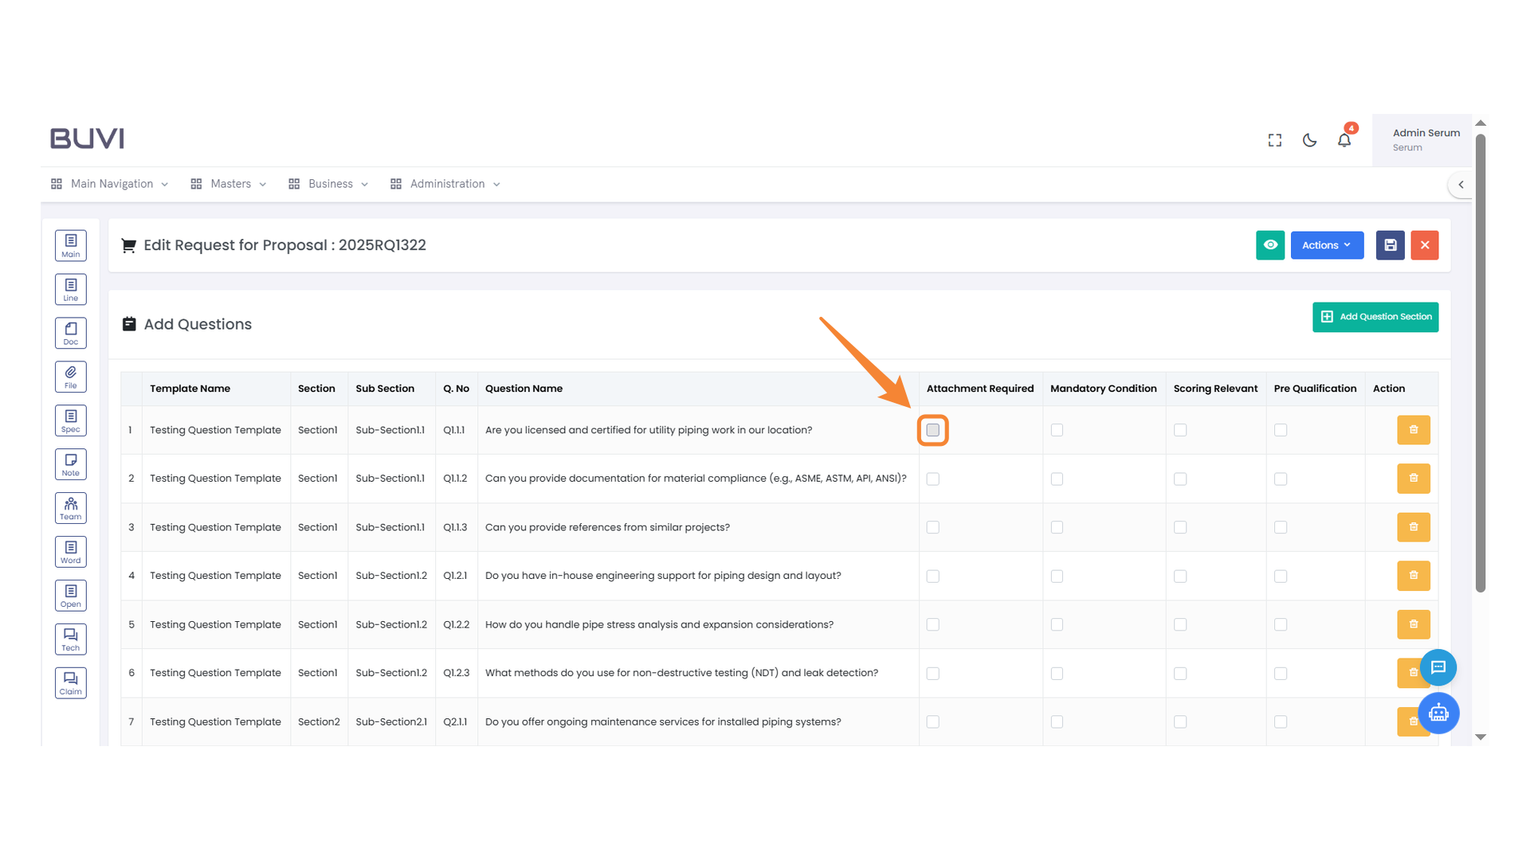Collapse the right panel with the chevron arrow
The width and height of the screenshot is (1530, 860).
pos(1462,184)
